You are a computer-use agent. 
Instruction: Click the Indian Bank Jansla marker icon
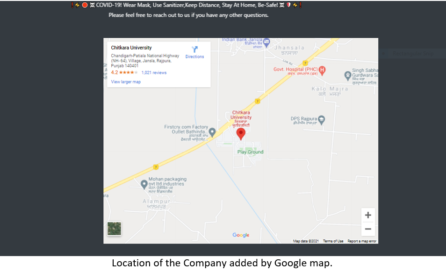pos(266,42)
